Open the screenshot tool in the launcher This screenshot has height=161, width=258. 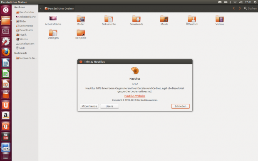(6, 147)
